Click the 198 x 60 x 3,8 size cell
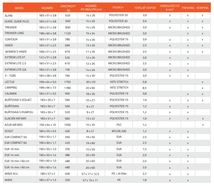This screenshot has width=214, height=186. 48,33
